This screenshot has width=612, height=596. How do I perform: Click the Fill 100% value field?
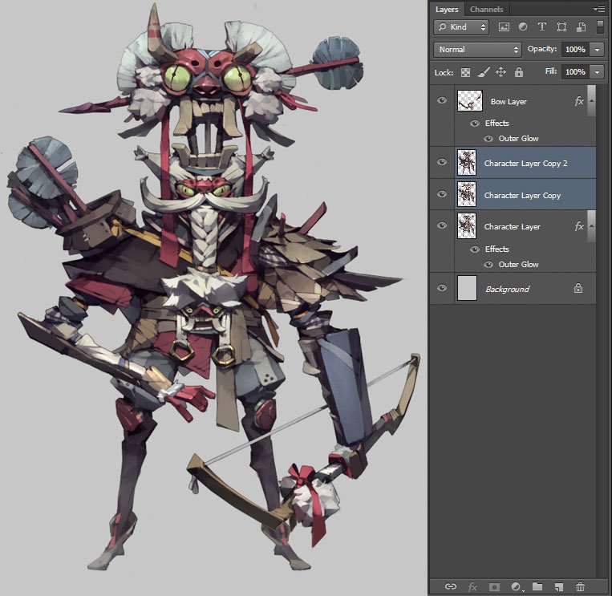click(x=575, y=72)
